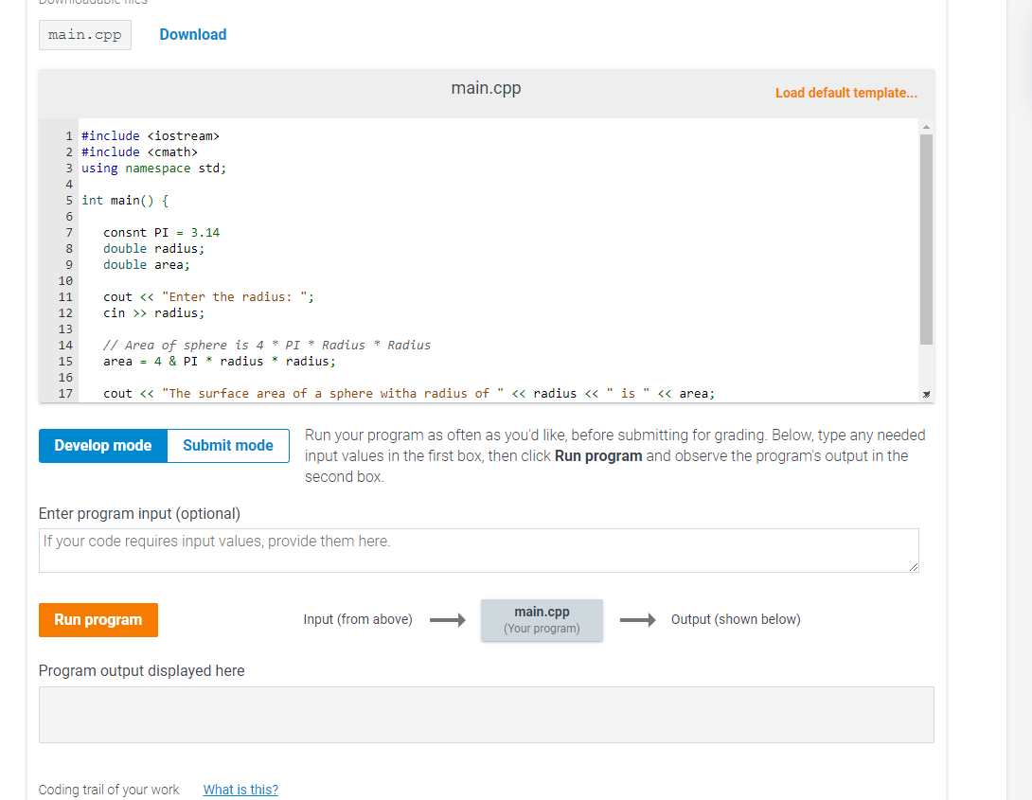The image size is (1032, 800).
Task: Switch to Submit mode
Action: tap(227, 445)
